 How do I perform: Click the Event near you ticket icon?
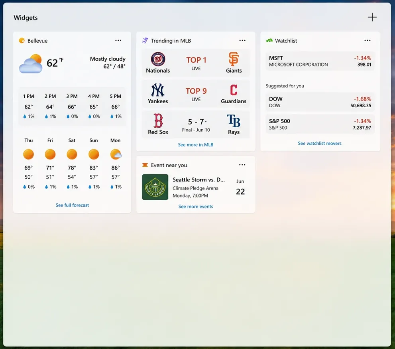coord(145,165)
